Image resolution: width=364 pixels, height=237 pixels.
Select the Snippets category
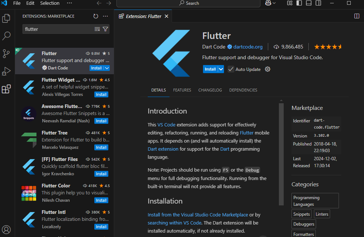coord(301,214)
